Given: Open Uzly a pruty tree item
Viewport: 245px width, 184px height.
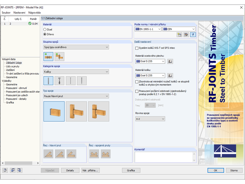Looking at the screenshot, I should [x=13, y=66].
